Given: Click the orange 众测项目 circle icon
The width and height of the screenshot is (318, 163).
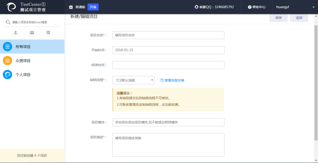Looking at the screenshot, I should coord(7,61).
